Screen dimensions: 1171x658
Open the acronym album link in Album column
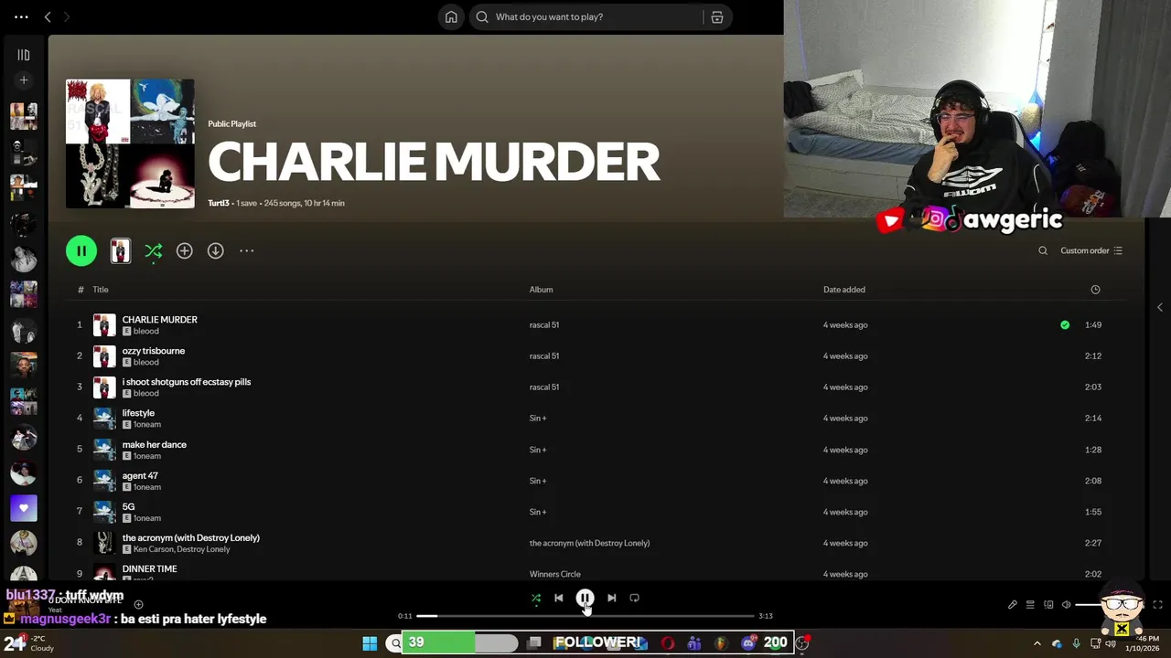click(589, 543)
